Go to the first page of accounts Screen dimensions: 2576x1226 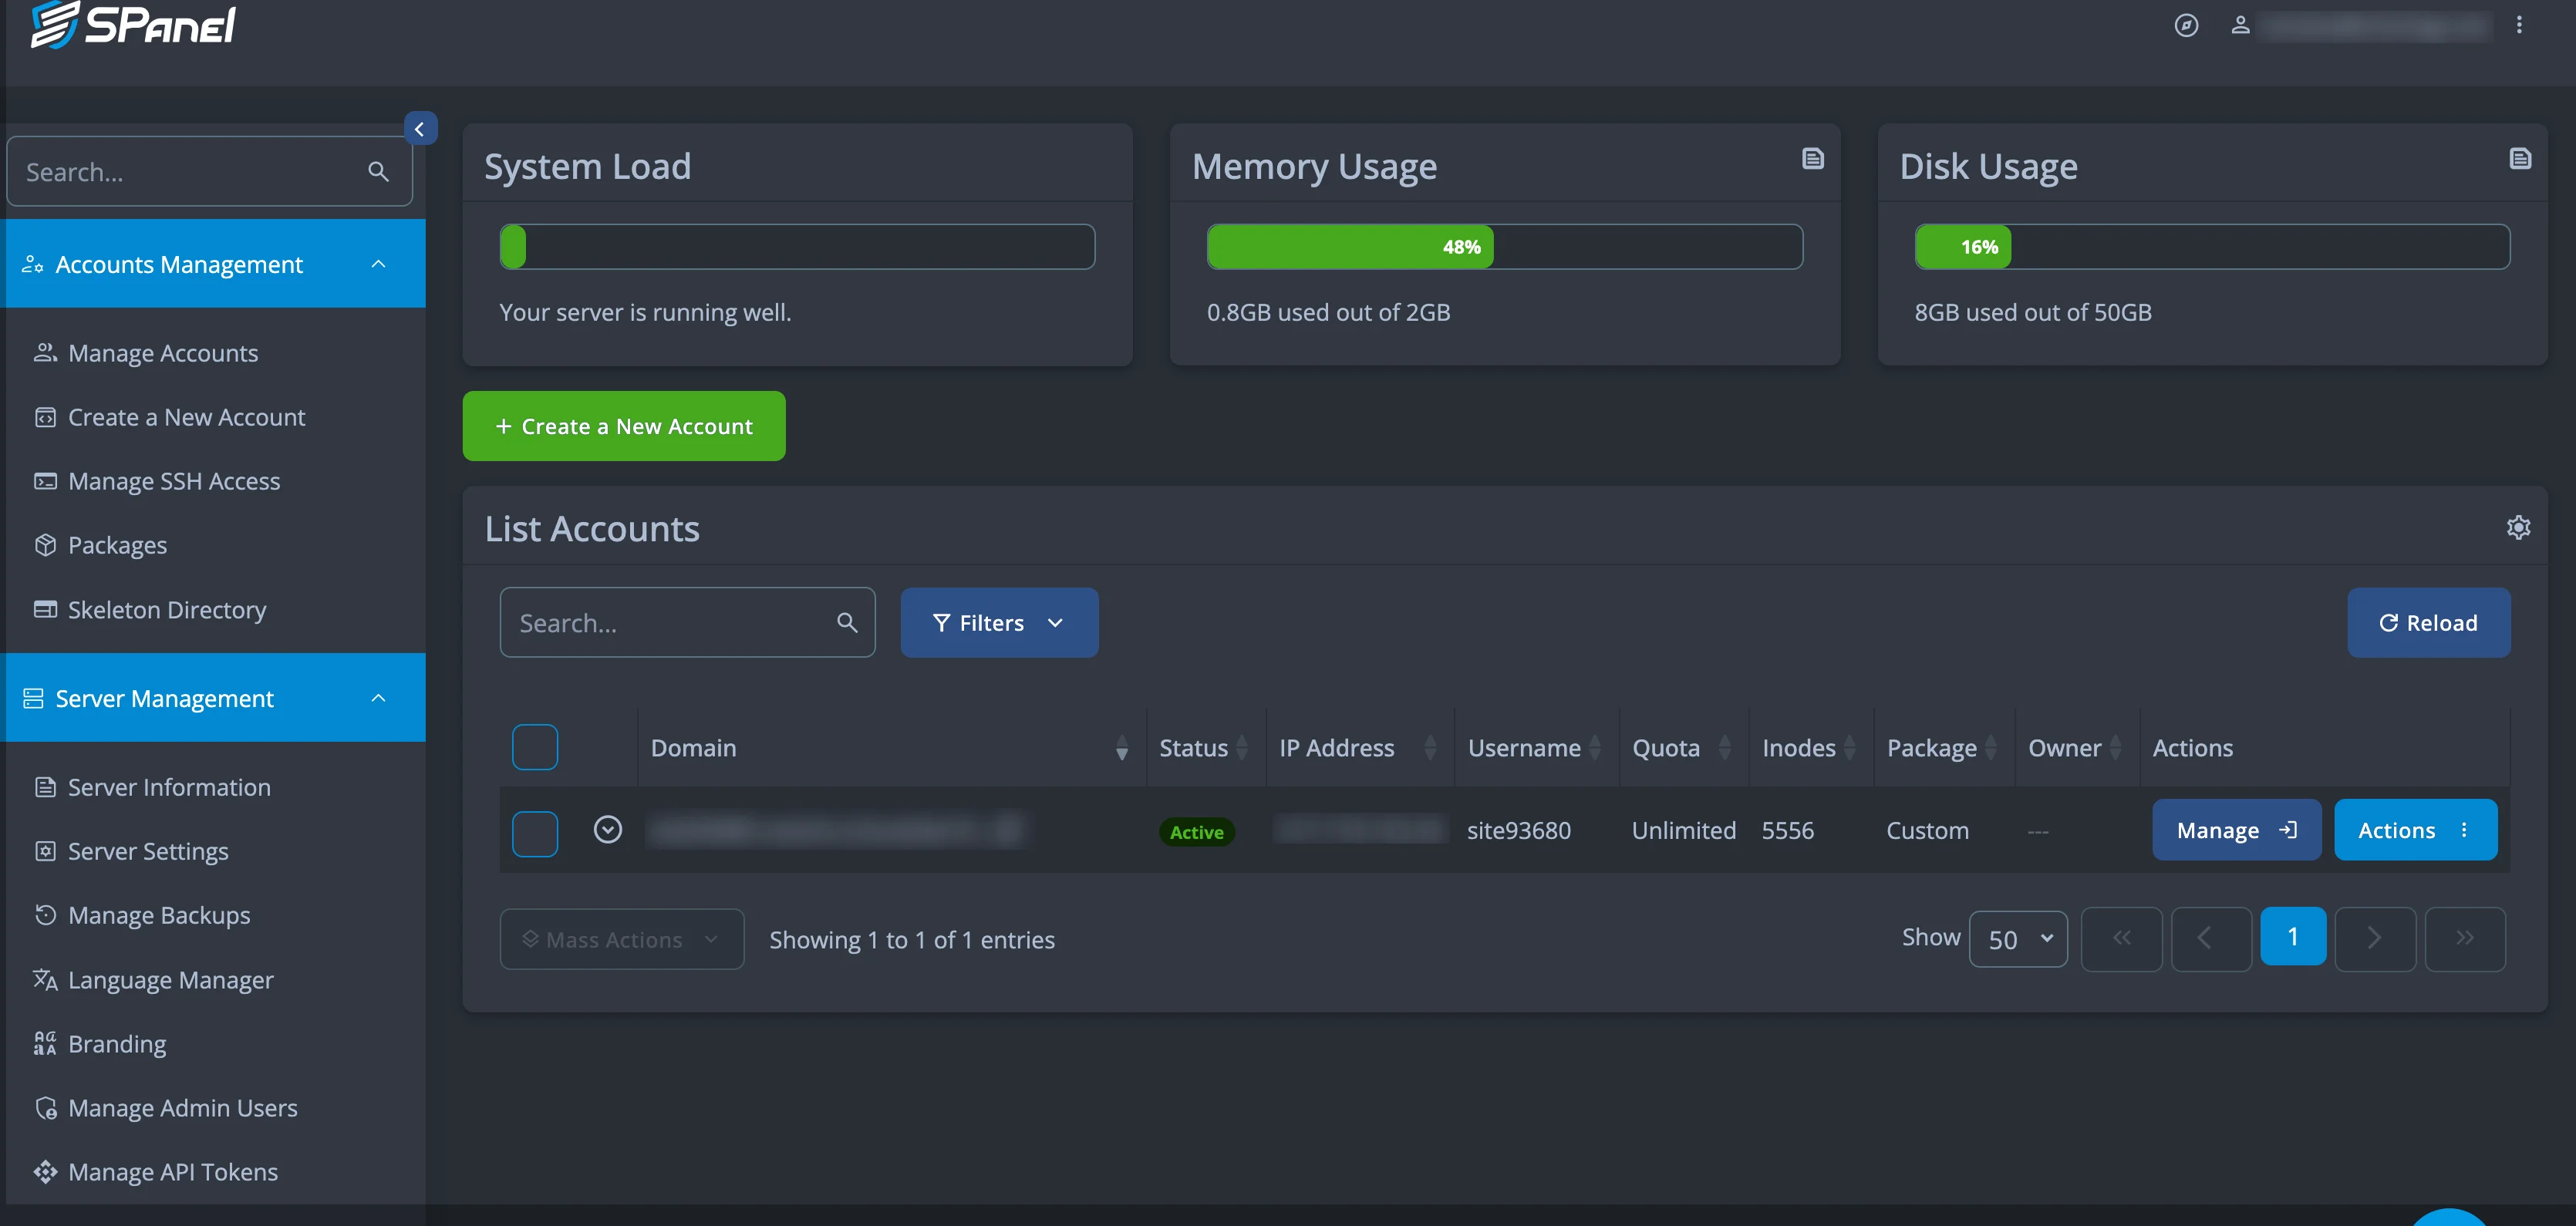click(x=2121, y=938)
